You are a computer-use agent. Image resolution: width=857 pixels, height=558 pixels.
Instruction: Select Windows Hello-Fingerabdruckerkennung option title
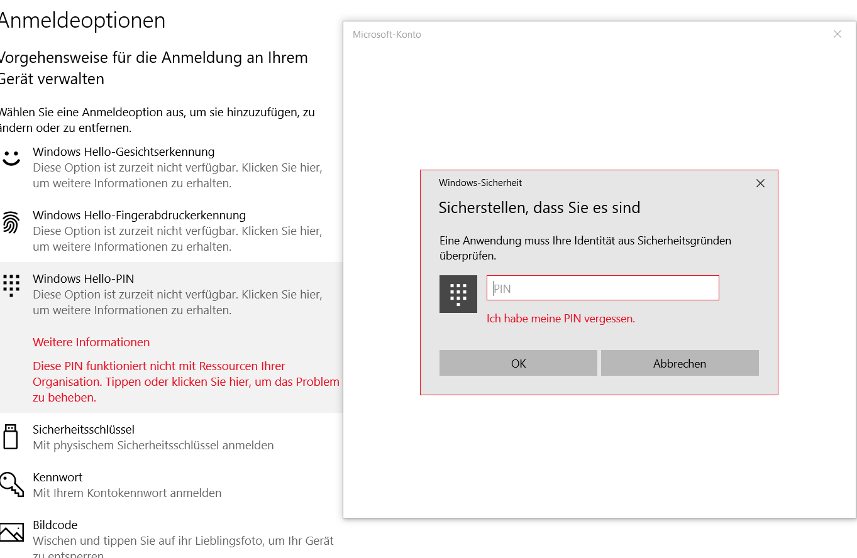(x=139, y=216)
